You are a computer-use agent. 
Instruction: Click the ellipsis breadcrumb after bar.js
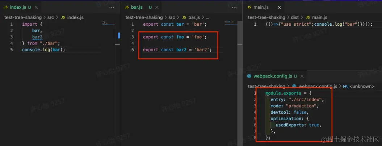207,17
